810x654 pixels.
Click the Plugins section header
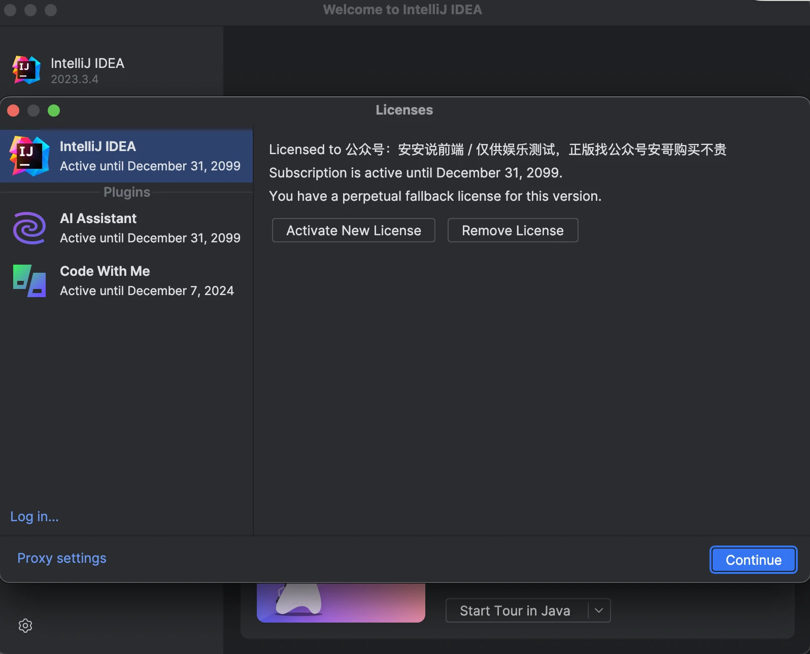click(127, 192)
